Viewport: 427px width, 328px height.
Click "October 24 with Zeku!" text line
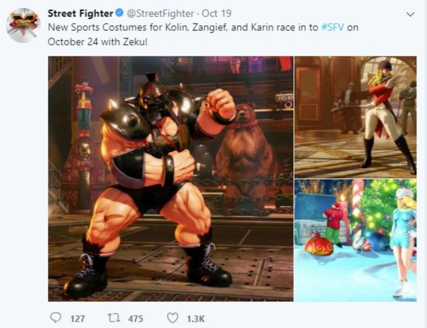pyautogui.click(x=97, y=42)
